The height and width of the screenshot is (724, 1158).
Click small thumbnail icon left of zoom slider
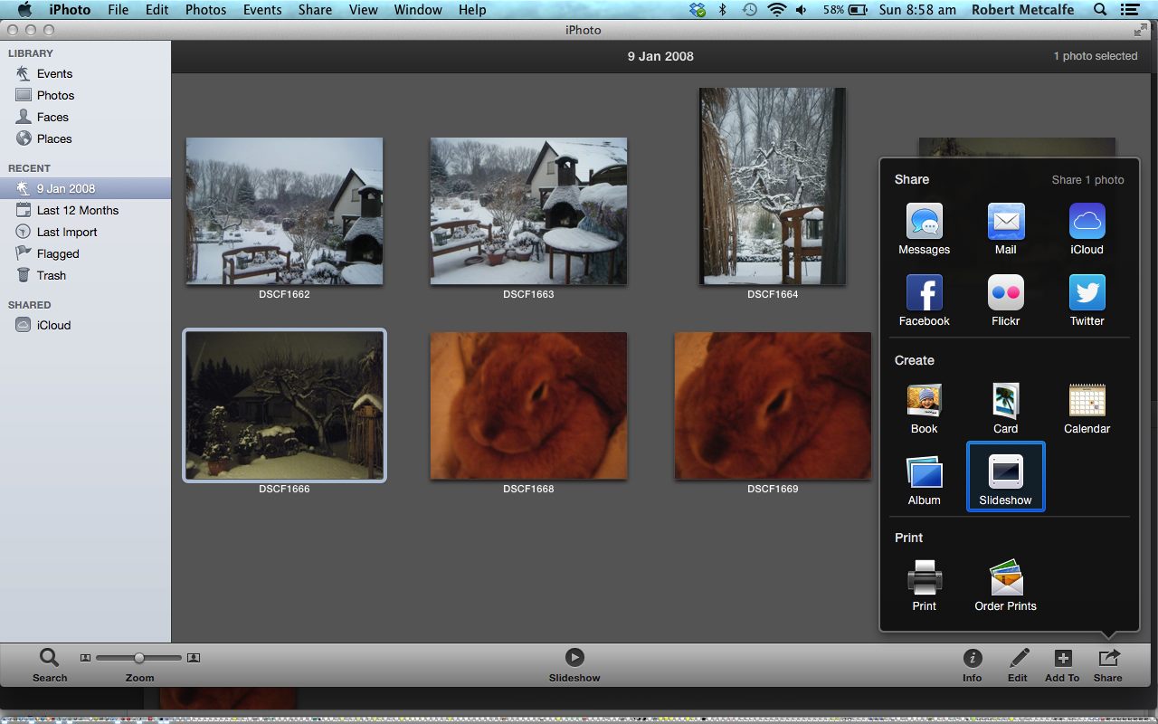(85, 658)
